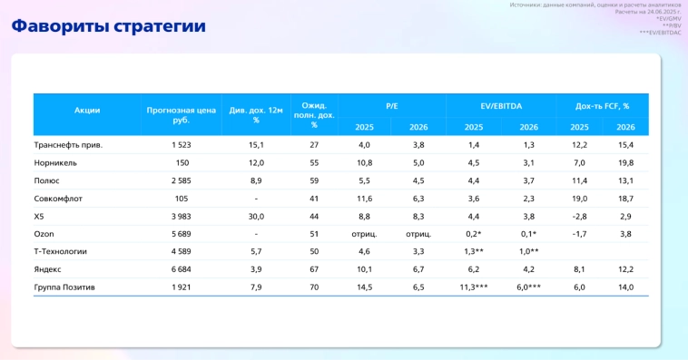Click the "***EV/EBITDAC" footnote
The height and width of the screenshot is (360, 688).
661,33
